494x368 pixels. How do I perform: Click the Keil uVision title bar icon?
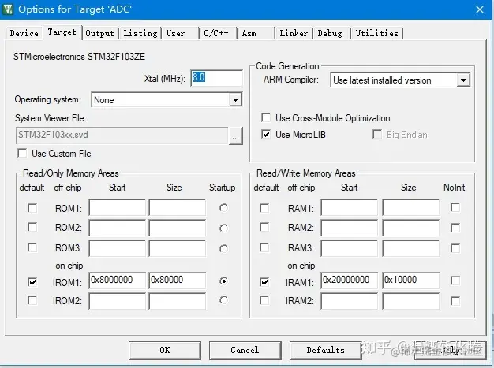point(8,9)
